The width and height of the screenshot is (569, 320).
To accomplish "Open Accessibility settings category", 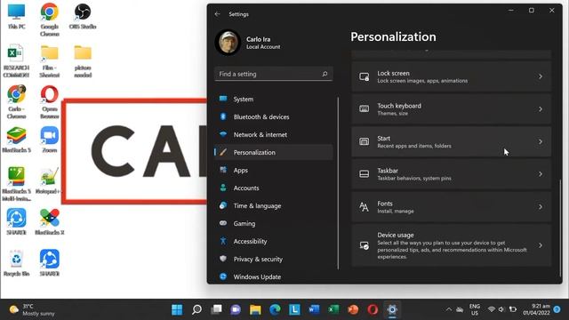I will [274, 241].
